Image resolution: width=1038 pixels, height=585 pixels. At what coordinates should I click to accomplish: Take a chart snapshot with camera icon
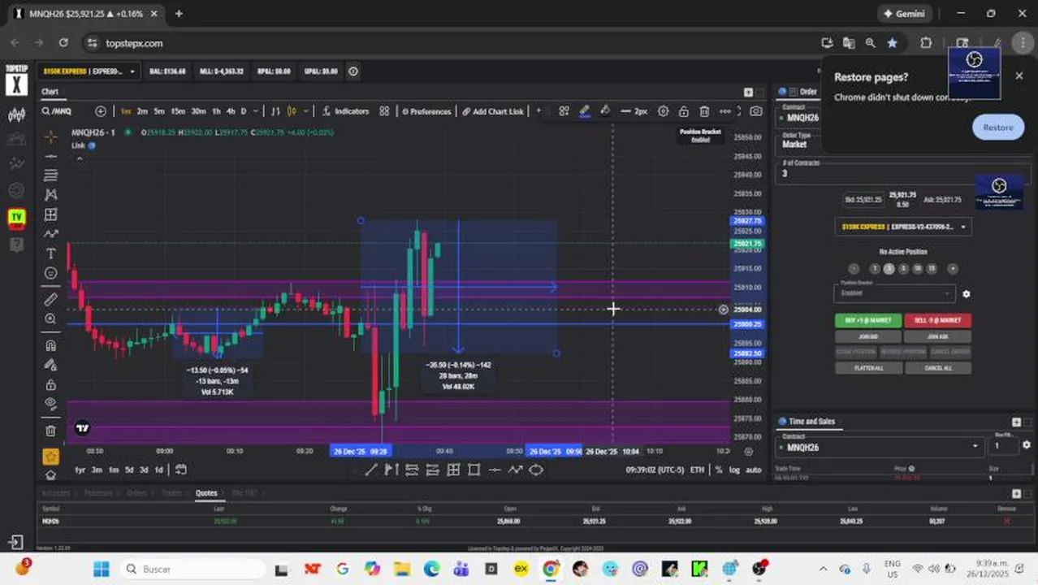click(756, 111)
